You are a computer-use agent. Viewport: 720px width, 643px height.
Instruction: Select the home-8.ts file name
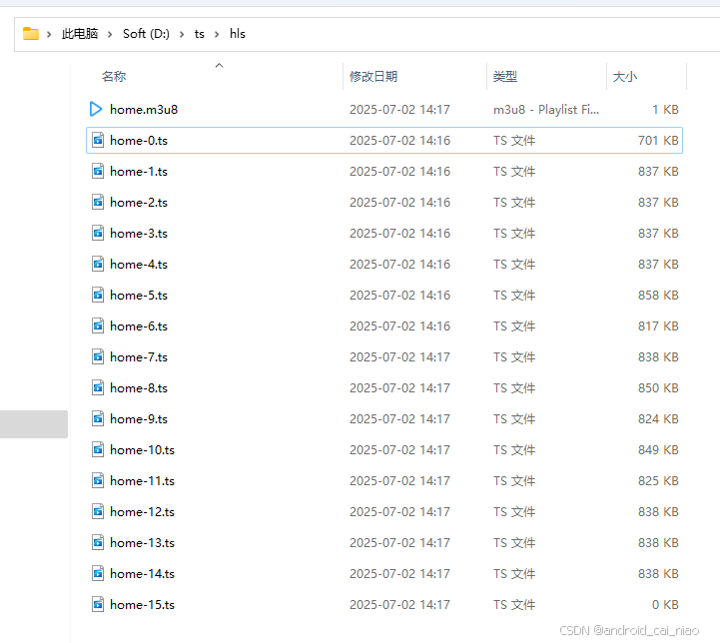(x=139, y=387)
